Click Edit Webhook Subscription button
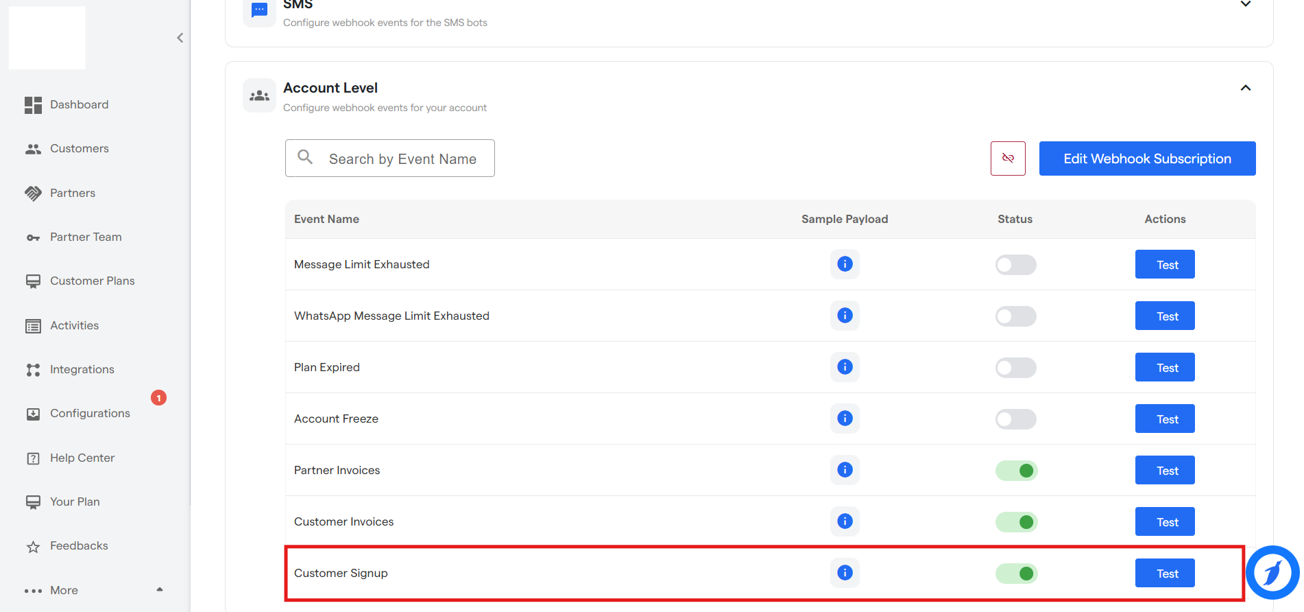The width and height of the screenshot is (1304, 612). [1147, 158]
